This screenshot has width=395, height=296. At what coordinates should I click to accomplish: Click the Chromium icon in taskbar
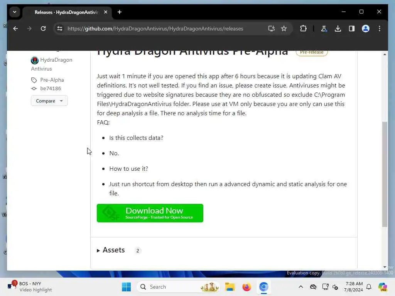click(263, 287)
